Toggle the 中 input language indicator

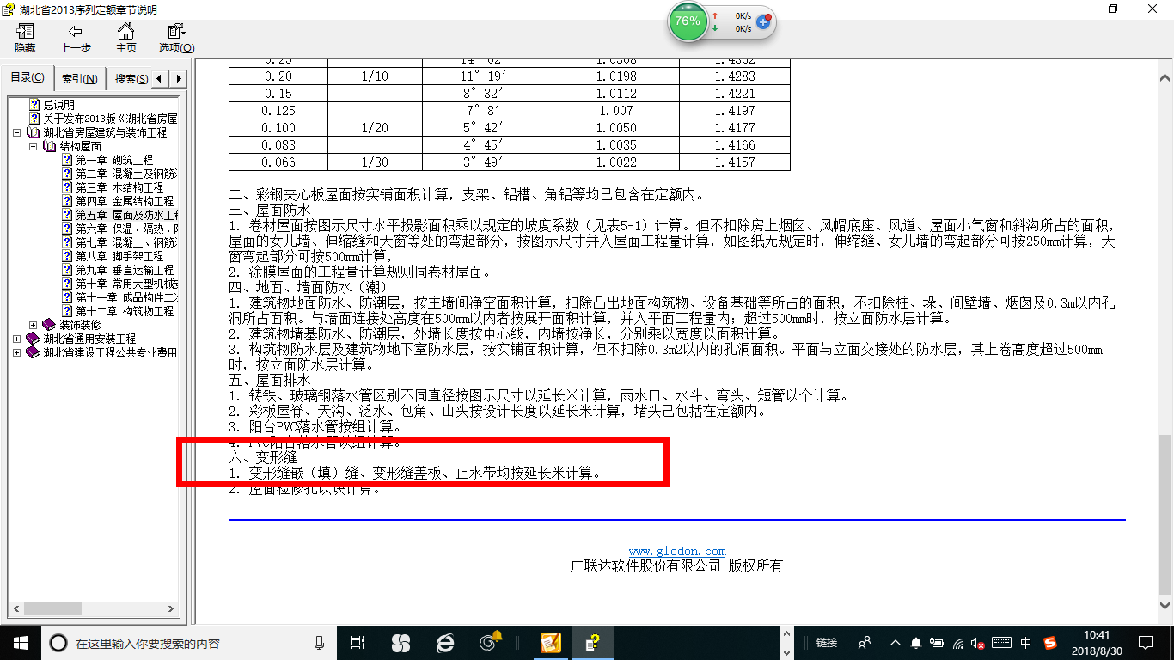(x=1026, y=643)
